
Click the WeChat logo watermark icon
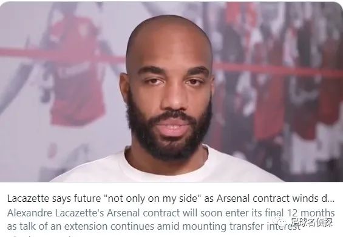tap(280, 222)
